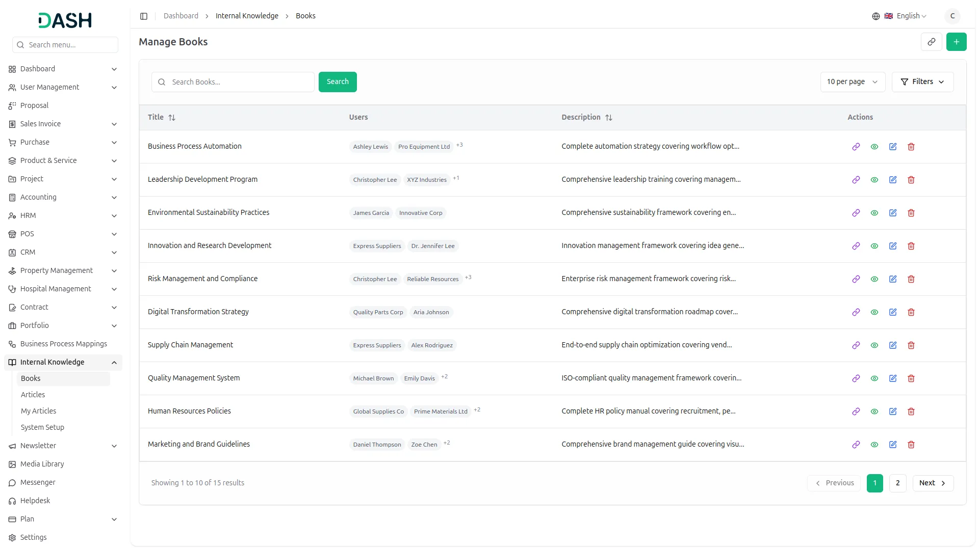The height and width of the screenshot is (550, 979).
Task: Click the green add book plus button
Action: [x=956, y=42]
